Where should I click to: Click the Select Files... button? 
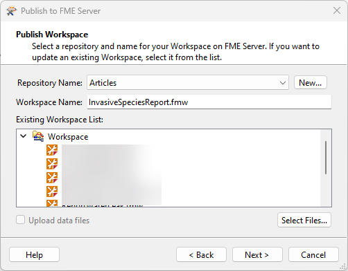click(x=304, y=220)
